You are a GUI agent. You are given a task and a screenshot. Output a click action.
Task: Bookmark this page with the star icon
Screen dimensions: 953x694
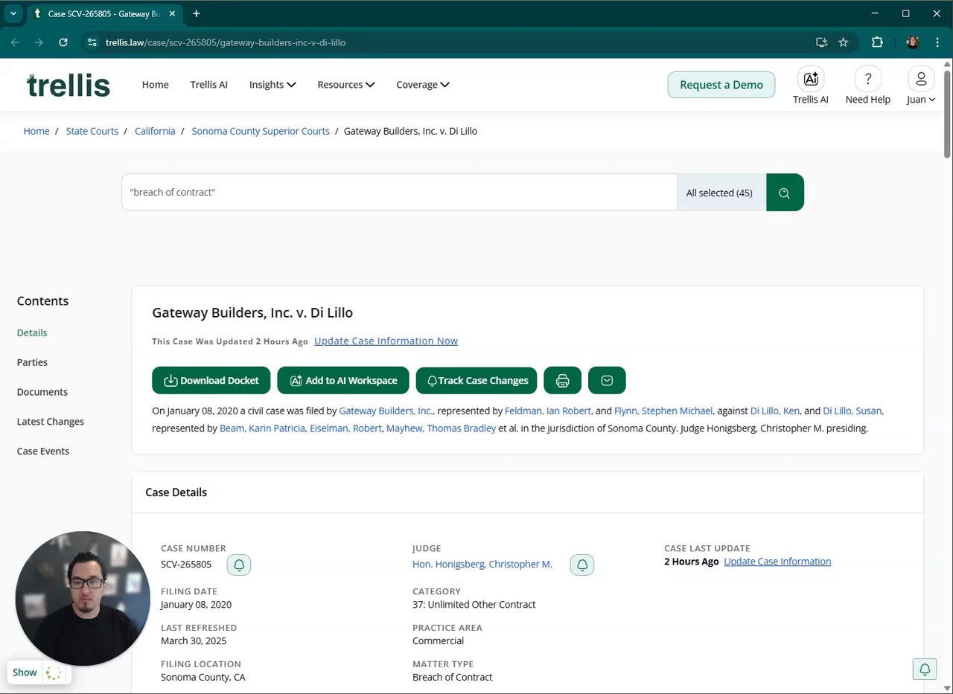(x=844, y=42)
